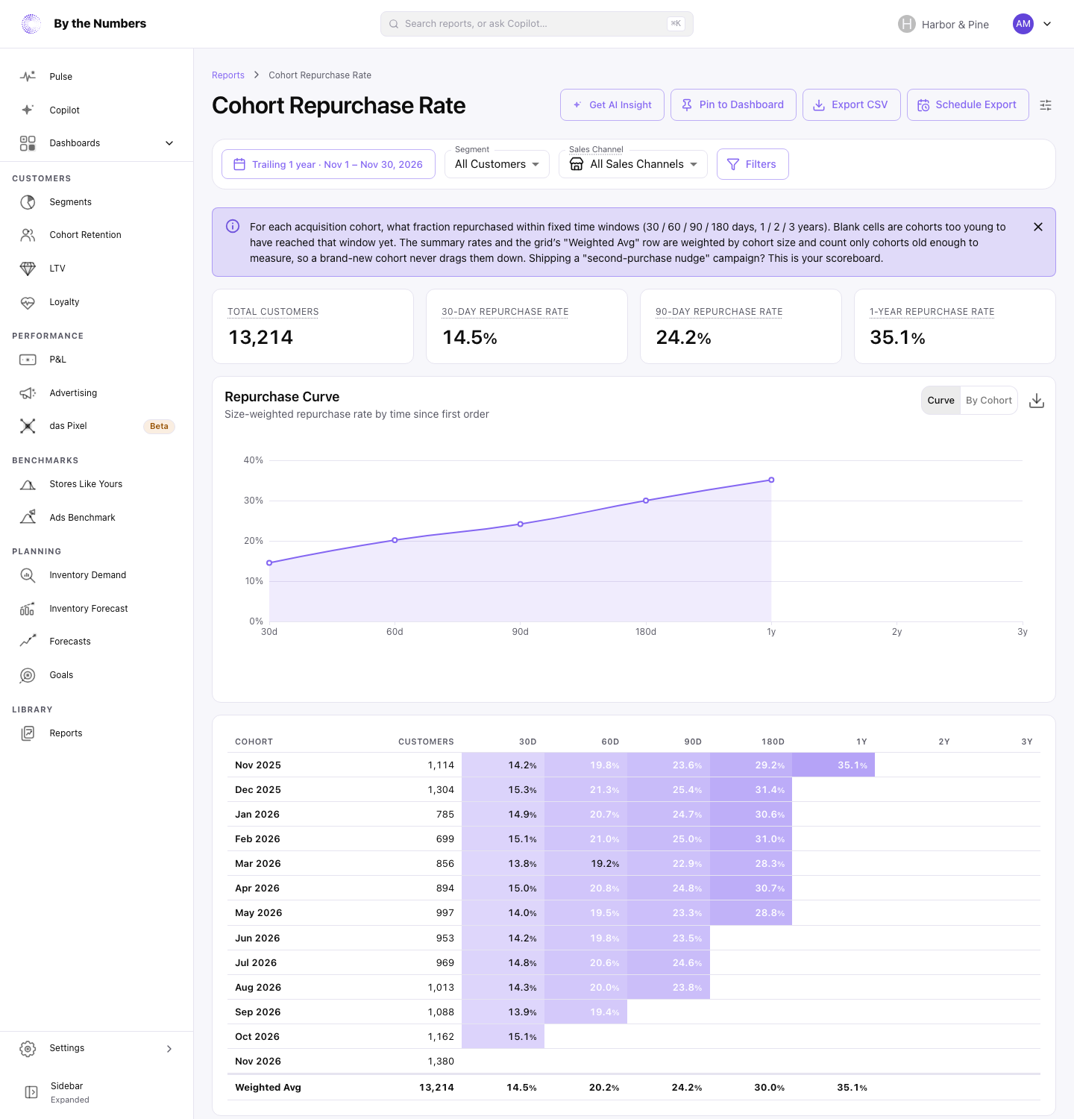Pin report to Dashboard
This screenshot has height=1119, width=1074.
click(733, 105)
